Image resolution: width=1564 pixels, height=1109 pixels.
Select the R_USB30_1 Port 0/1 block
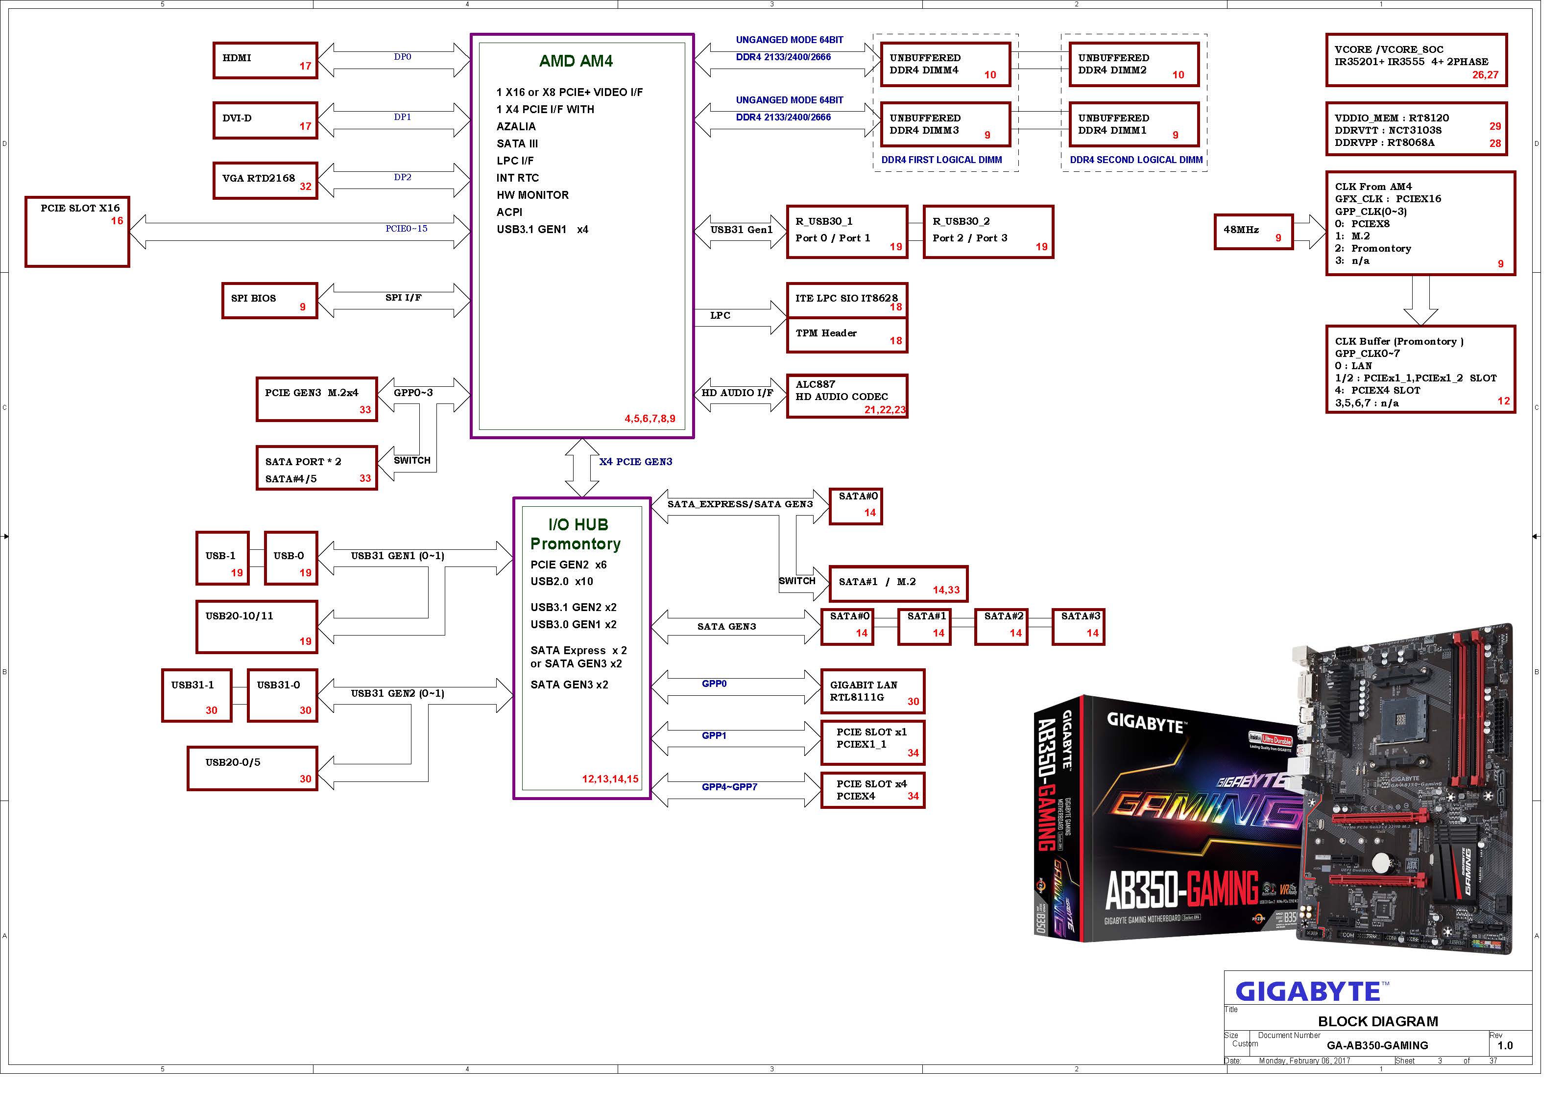point(846,232)
